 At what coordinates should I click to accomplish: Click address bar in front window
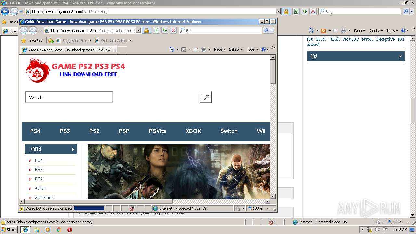(x=93, y=31)
